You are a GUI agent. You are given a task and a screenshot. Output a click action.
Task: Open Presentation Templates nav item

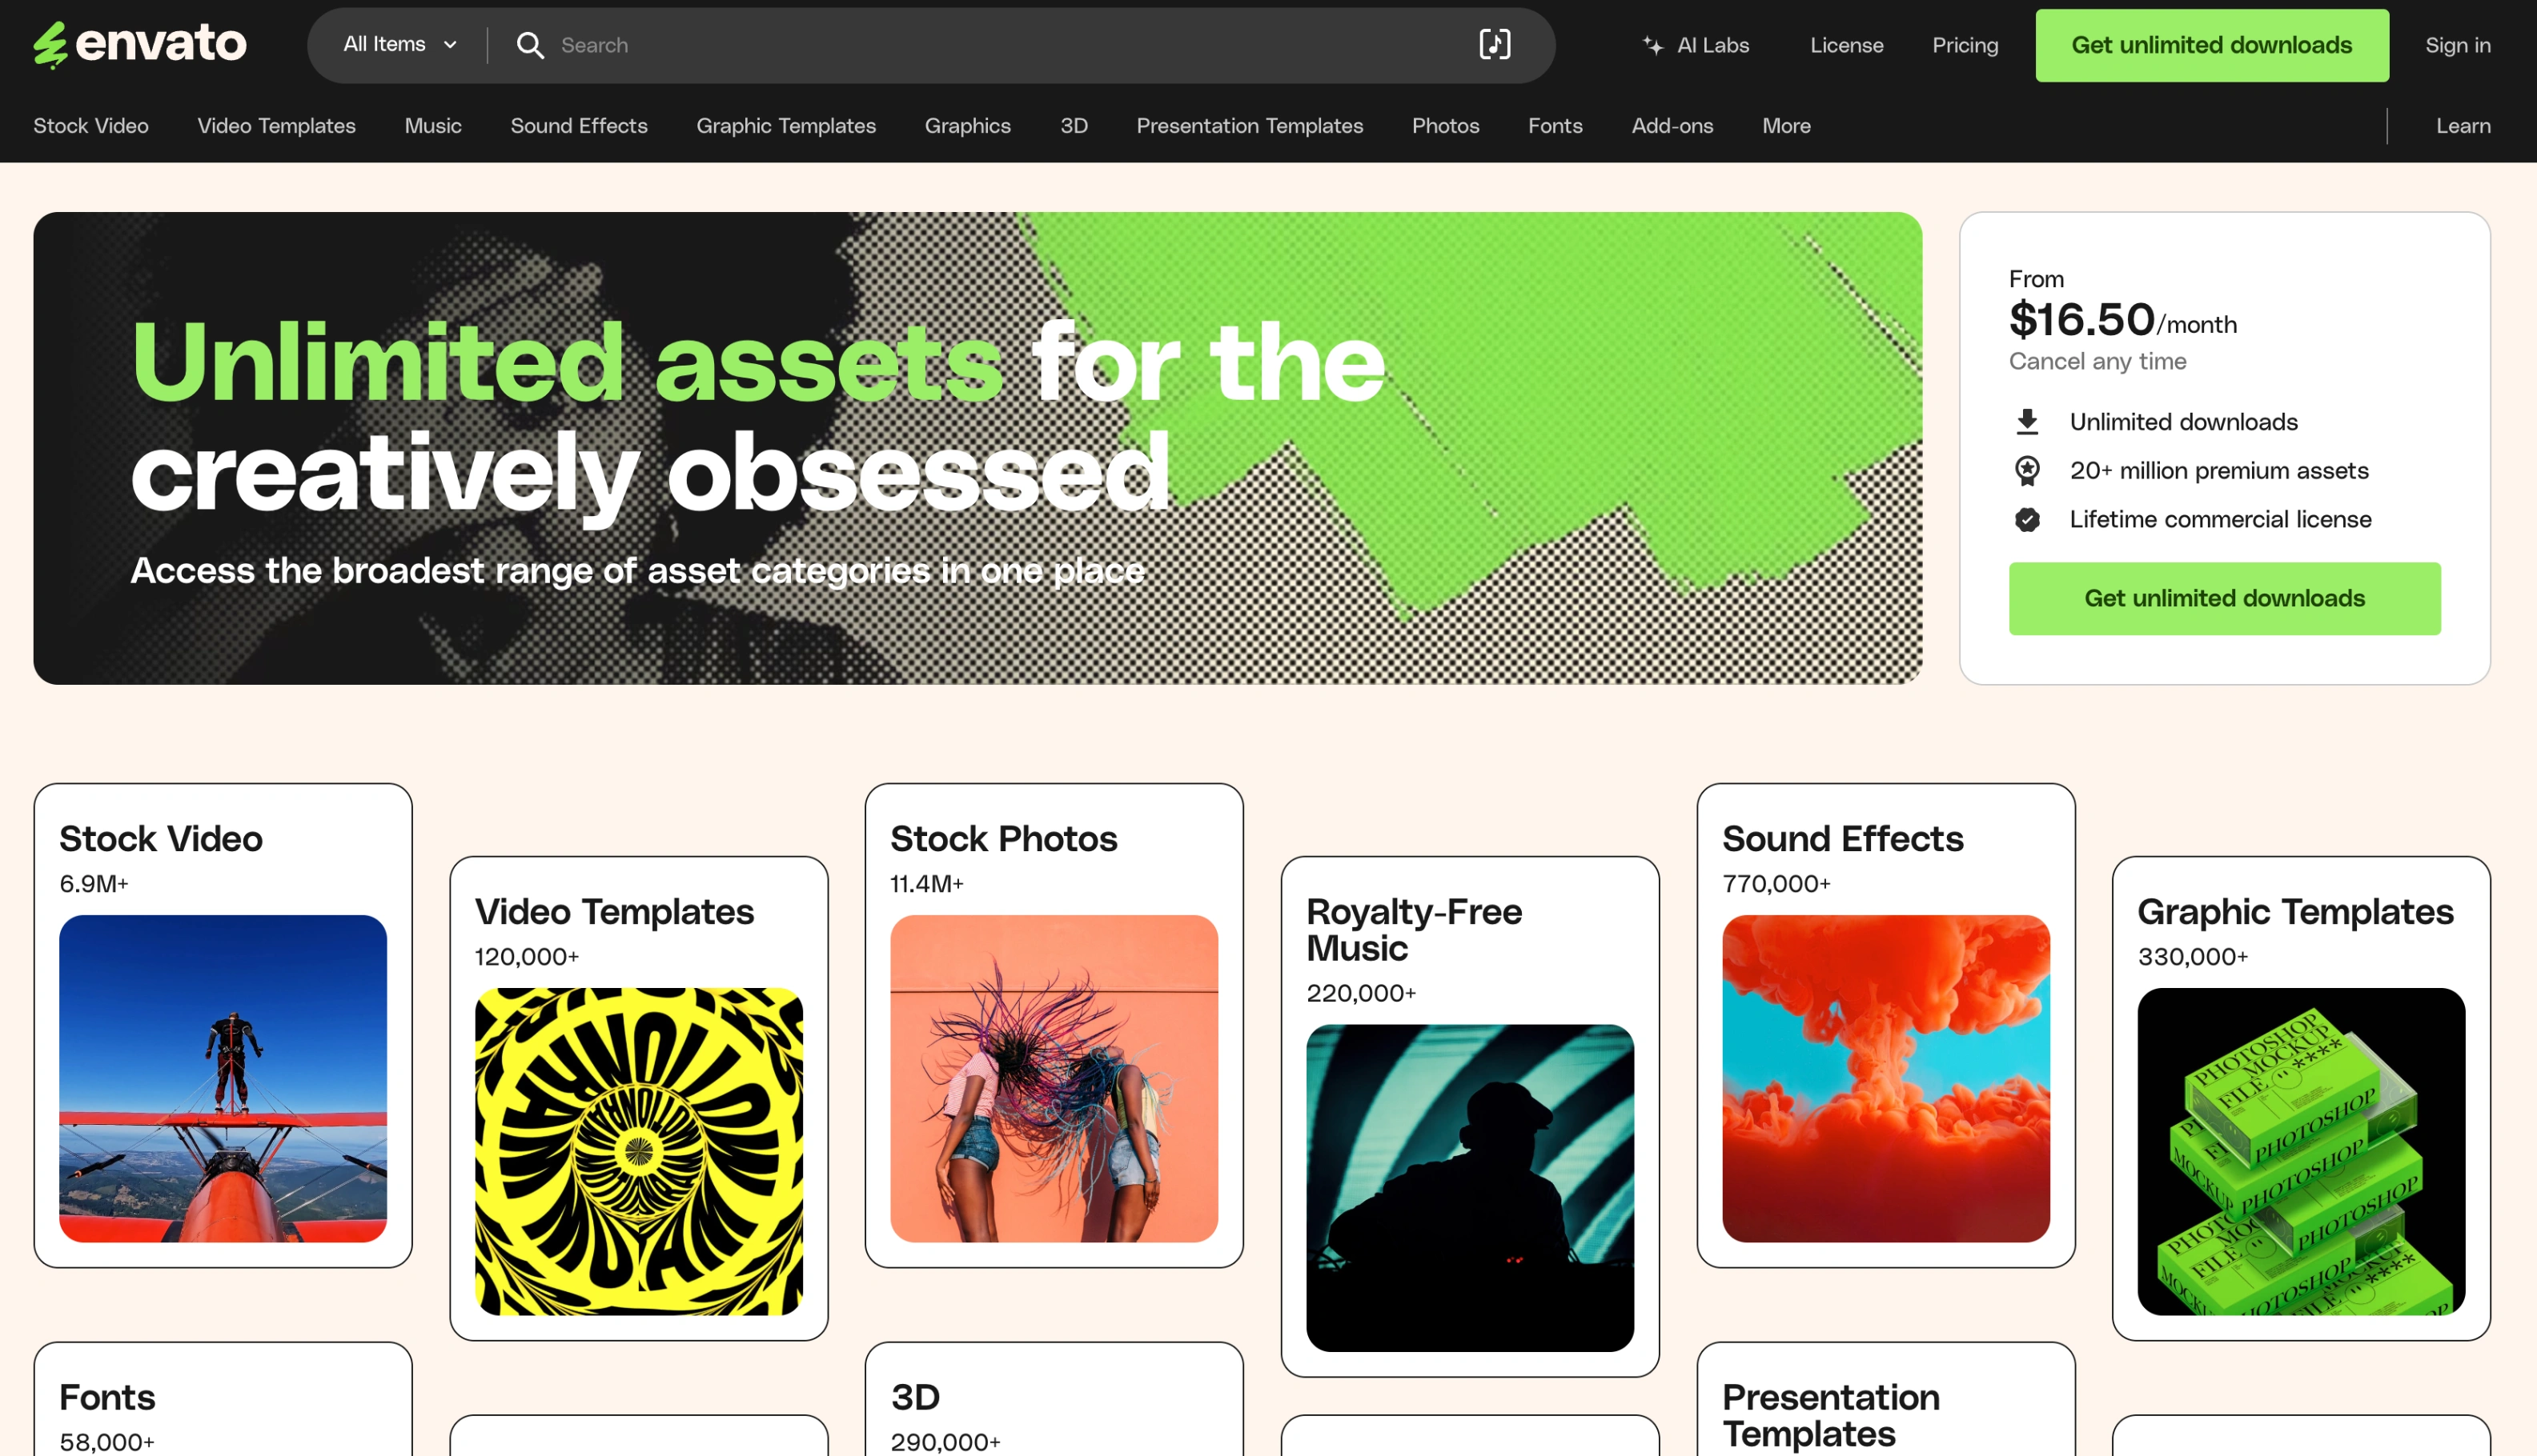(x=1250, y=126)
